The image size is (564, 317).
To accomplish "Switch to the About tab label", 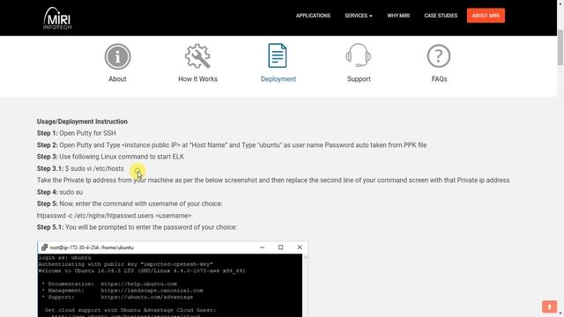I will point(117,79).
